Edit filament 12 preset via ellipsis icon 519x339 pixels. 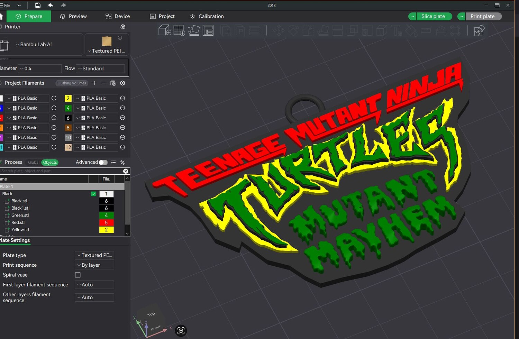pos(122,147)
